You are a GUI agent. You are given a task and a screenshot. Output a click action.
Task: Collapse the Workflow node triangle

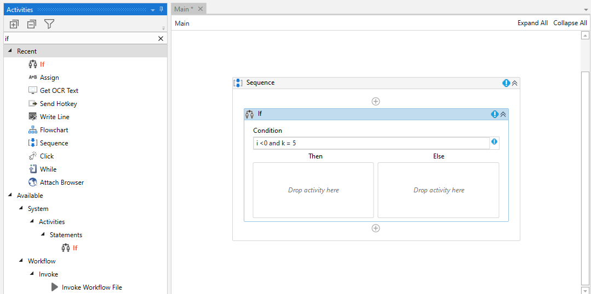[x=21, y=261]
